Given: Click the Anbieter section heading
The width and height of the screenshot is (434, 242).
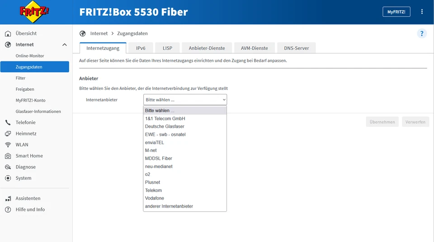Looking at the screenshot, I should (89, 78).
